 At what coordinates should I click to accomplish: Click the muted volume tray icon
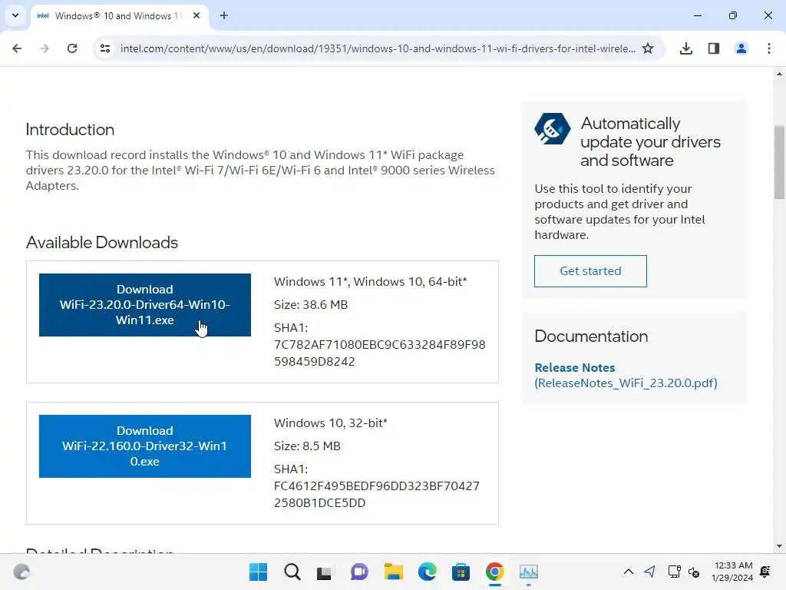coord(694,572)
